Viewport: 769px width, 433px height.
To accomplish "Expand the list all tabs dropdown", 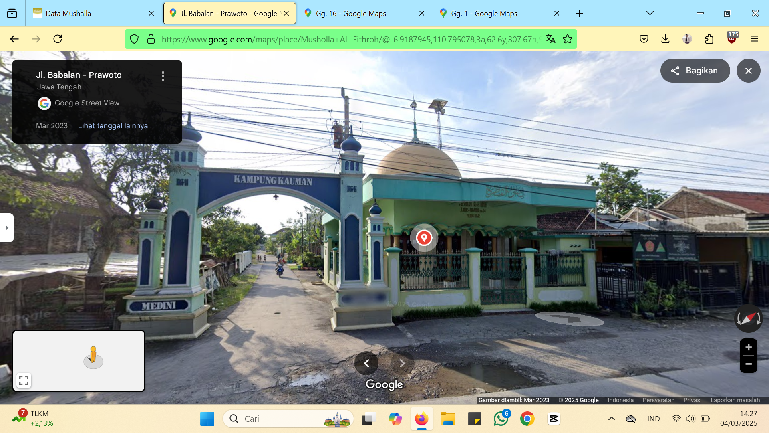I will (650, 13).
